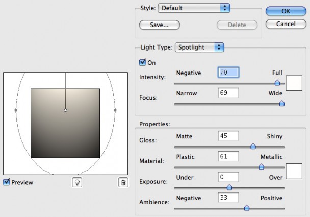Screen dimensions: 310x217
Task: Click the Plastic label of Material slider
Action: (x=185, y=157)
